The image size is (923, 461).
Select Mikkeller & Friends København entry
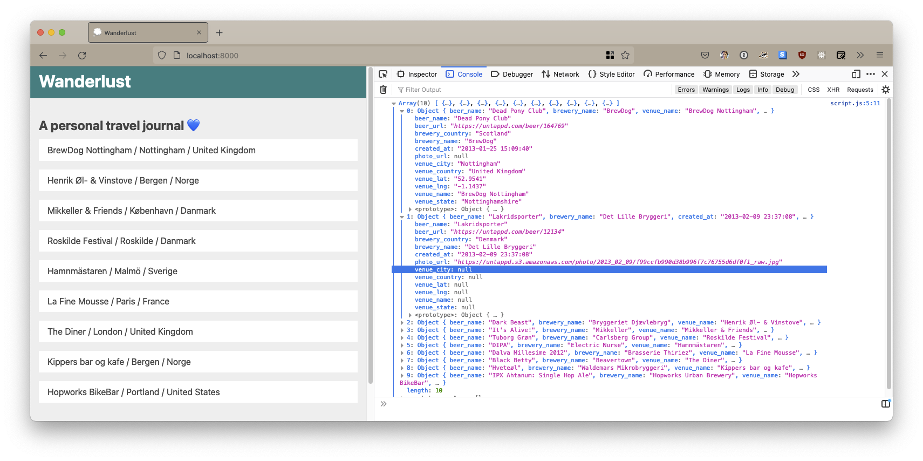(198, 211)
